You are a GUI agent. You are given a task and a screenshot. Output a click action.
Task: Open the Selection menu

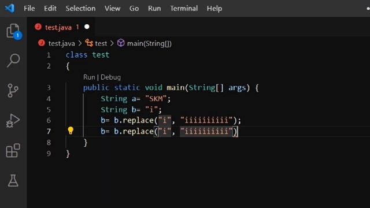[80, 9]
